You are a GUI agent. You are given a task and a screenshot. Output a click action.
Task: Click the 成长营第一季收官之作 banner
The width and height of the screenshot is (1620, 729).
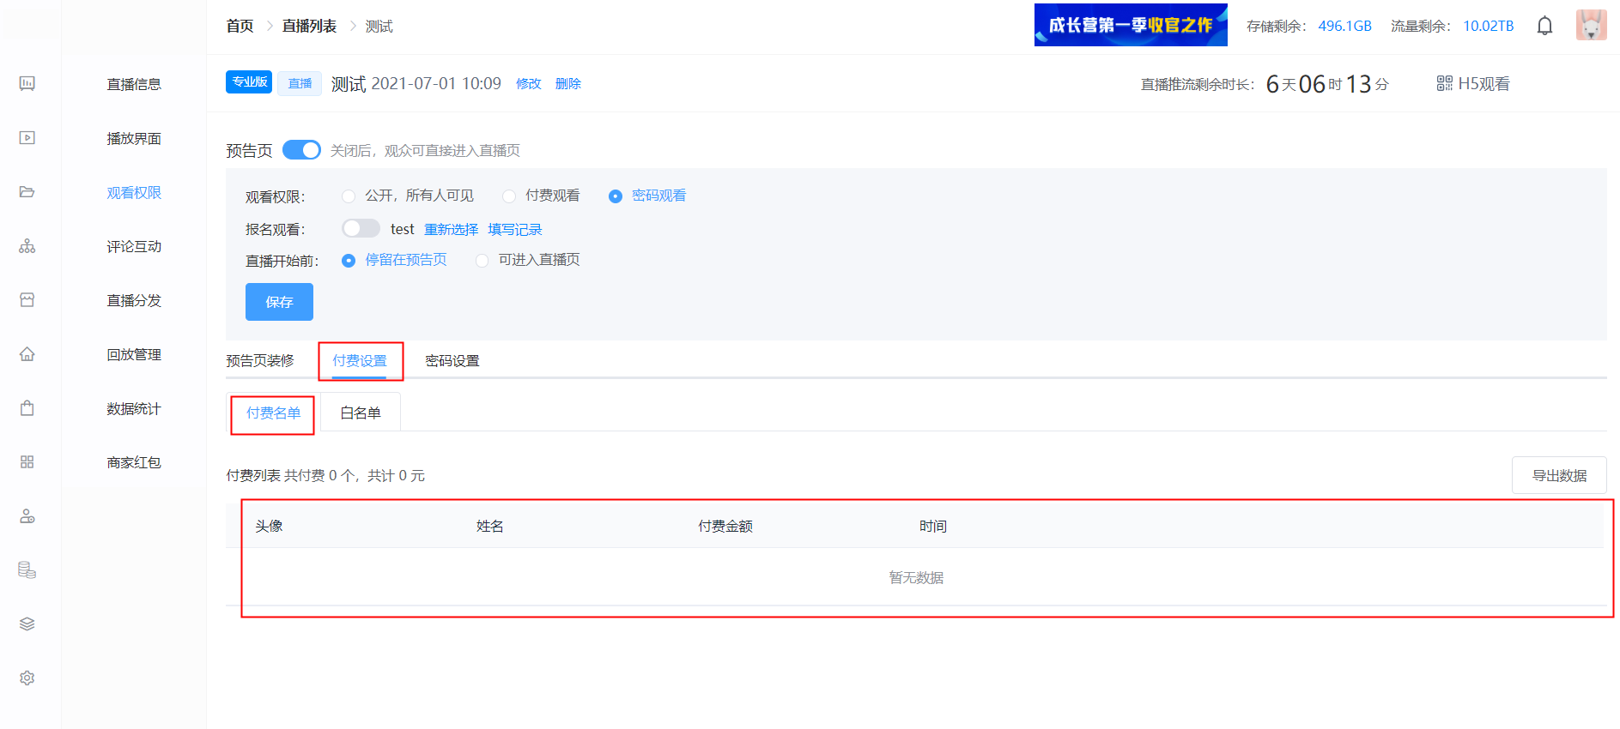click(x=1131, y=25)
